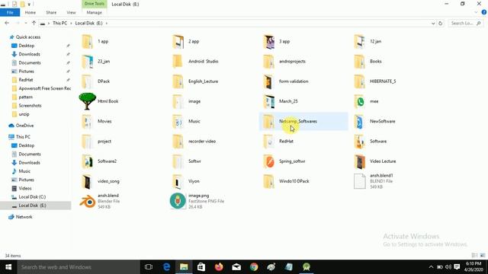
Task: Switch to details view in the status bar
Action: (474, 256)
